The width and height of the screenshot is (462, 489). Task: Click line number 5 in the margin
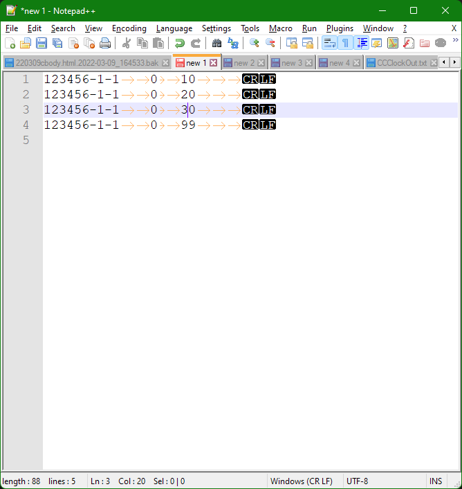(x=26, y=140)
